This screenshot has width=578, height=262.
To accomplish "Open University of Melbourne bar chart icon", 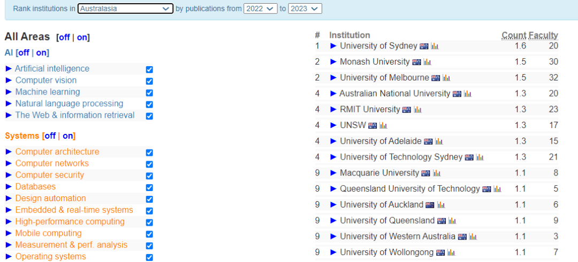I will coord(446,78).
